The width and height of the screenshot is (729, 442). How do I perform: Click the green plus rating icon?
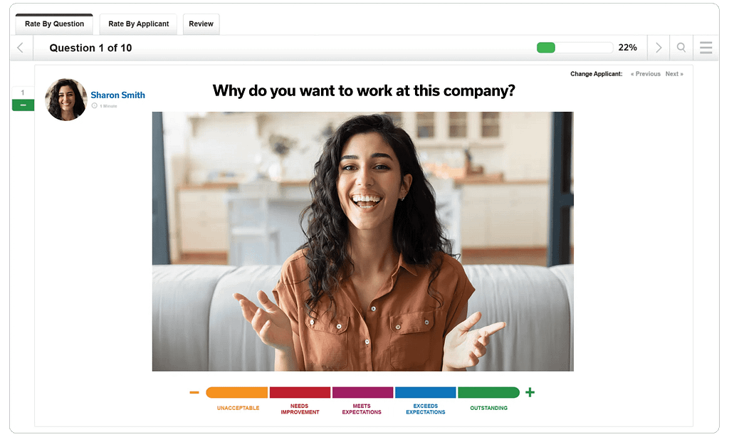click(x=530, y=392)
